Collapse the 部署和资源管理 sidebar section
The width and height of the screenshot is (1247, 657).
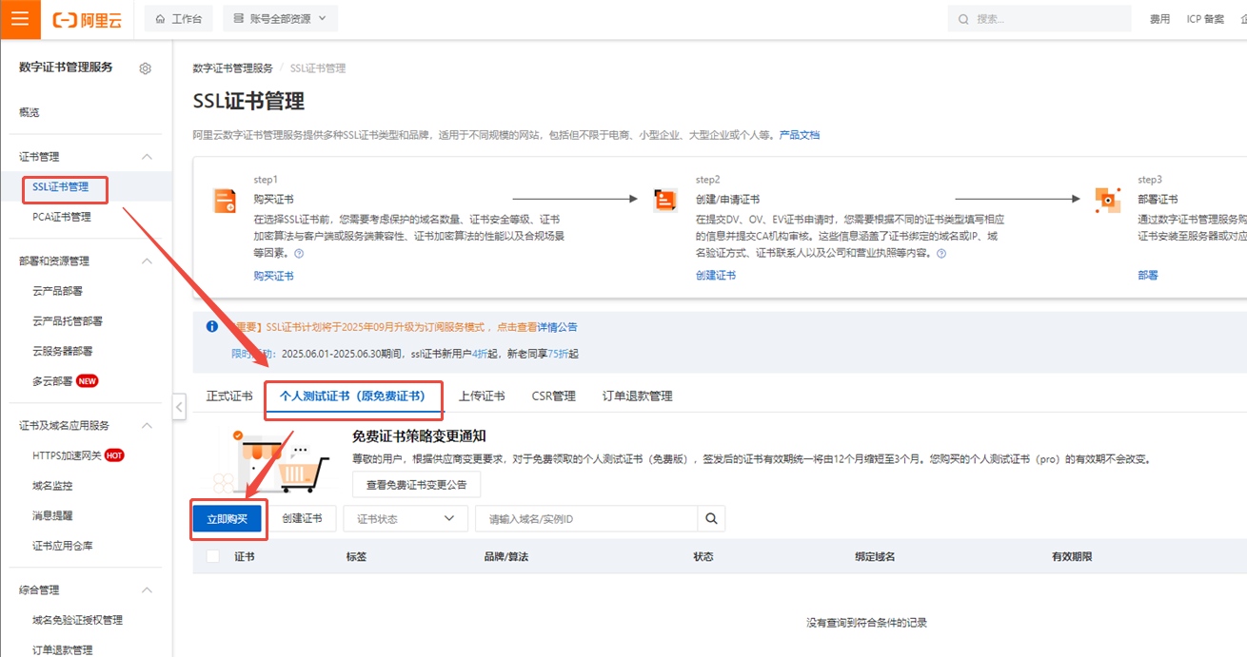tap(147, 261)
